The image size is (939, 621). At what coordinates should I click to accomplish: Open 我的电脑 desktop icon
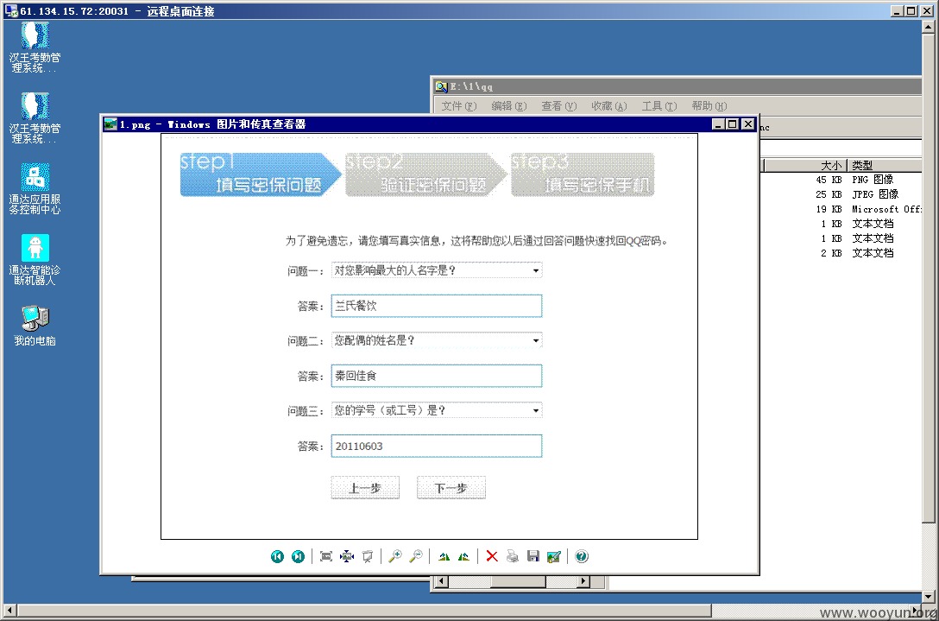coord(35,326)
